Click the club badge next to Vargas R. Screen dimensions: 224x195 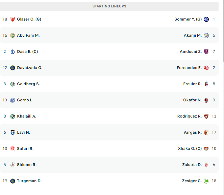pyautogui.click(x=206, y=132)
